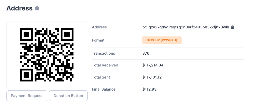Click the Final Balance label
The image size is (258, 108).
[104, 89]
